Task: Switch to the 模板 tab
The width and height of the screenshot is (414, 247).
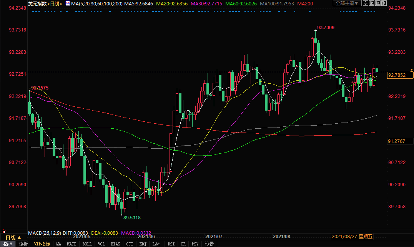Action: 23,244
